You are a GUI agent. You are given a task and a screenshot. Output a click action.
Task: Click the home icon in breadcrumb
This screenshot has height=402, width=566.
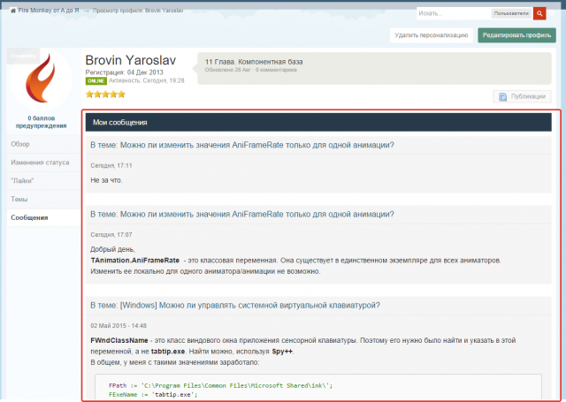click(x=13, y=11)
